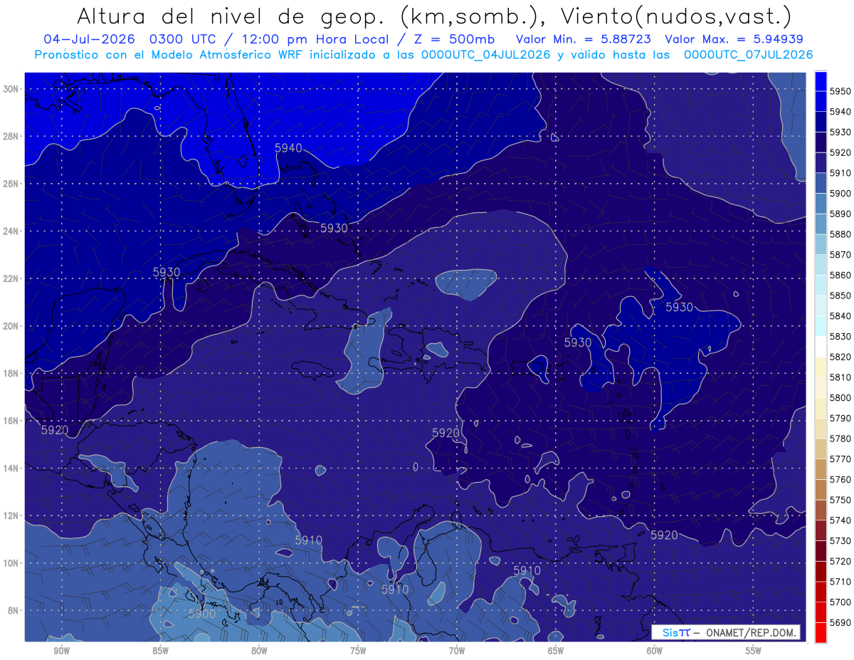This screenshot has width=854, height=660.
Task: Click the '65W' longitude axis label
Action: pyautogui.click(x=556, y=651)
